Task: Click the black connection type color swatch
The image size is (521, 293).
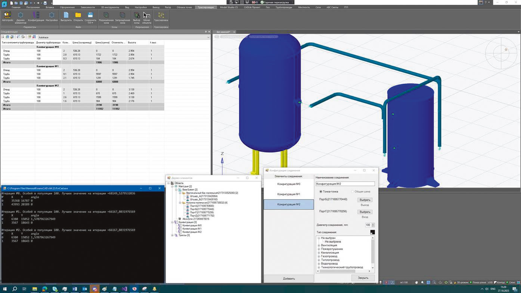Action: 372,232
